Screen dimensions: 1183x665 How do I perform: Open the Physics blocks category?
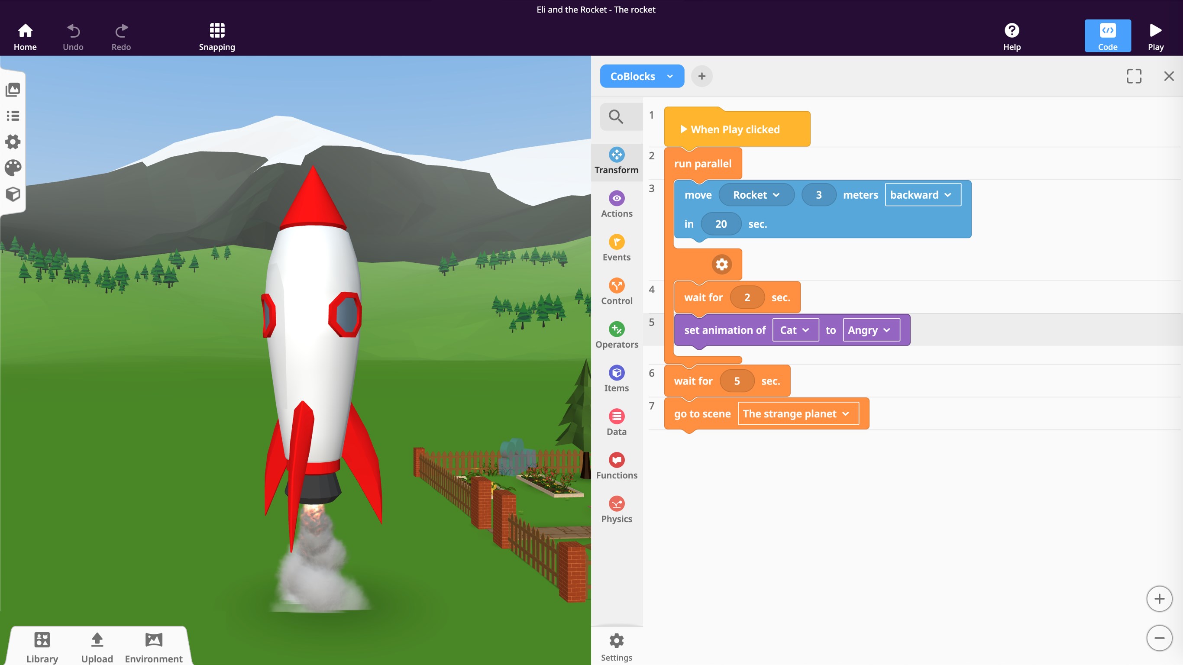coord(616,510)
